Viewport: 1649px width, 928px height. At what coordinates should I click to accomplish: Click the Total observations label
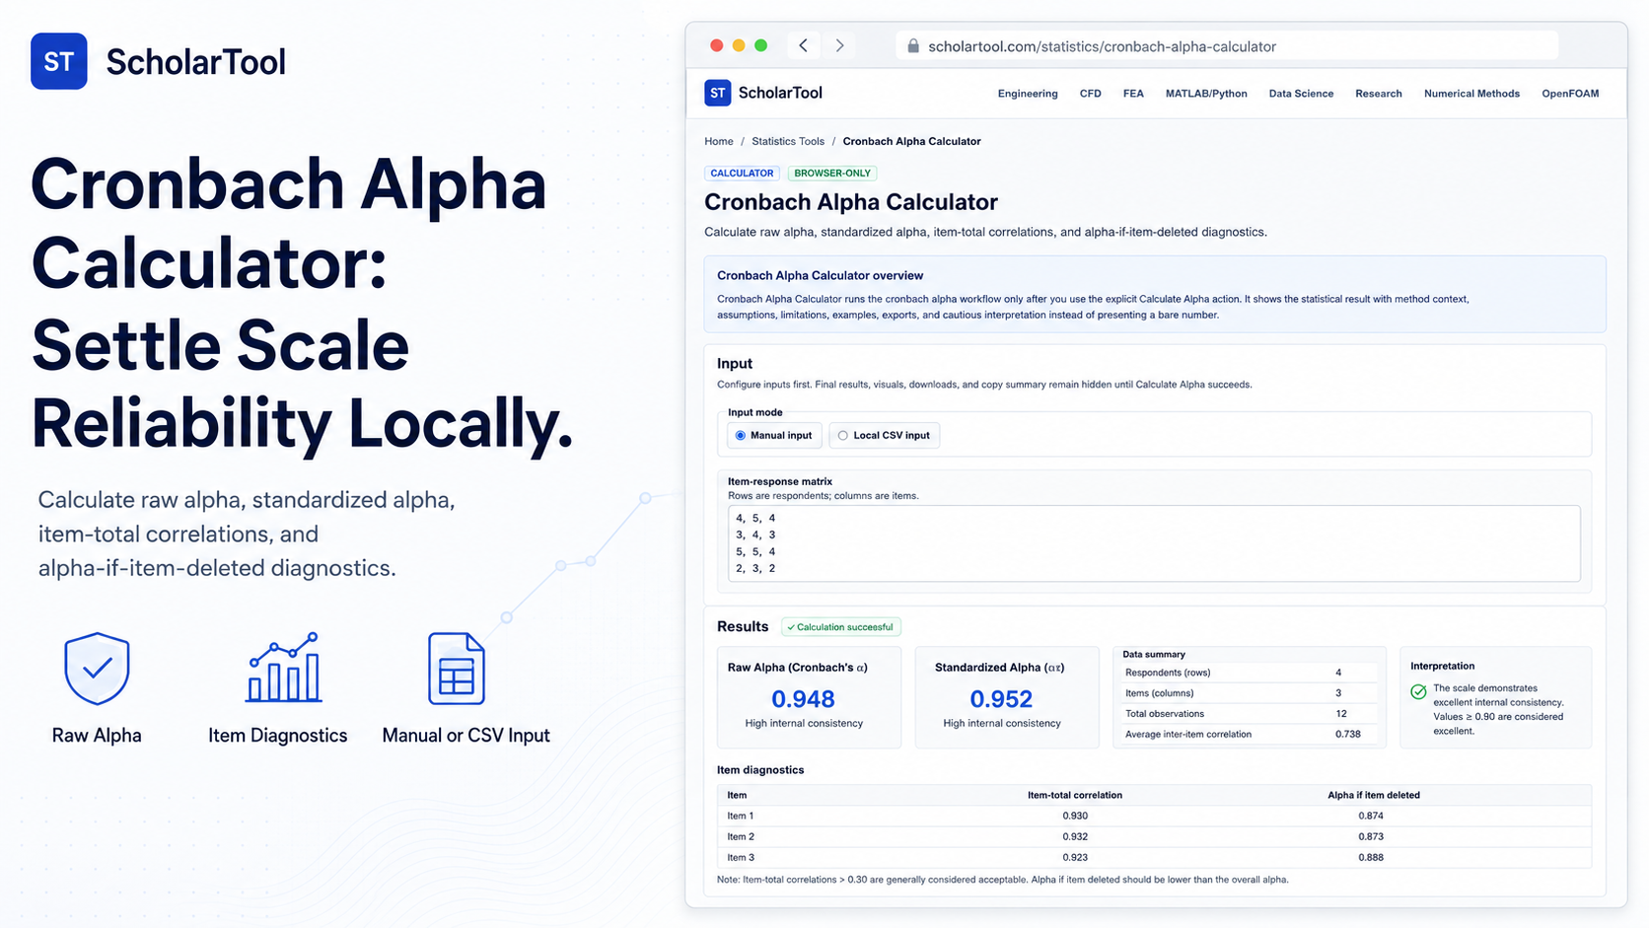(x=1165, y=714)
